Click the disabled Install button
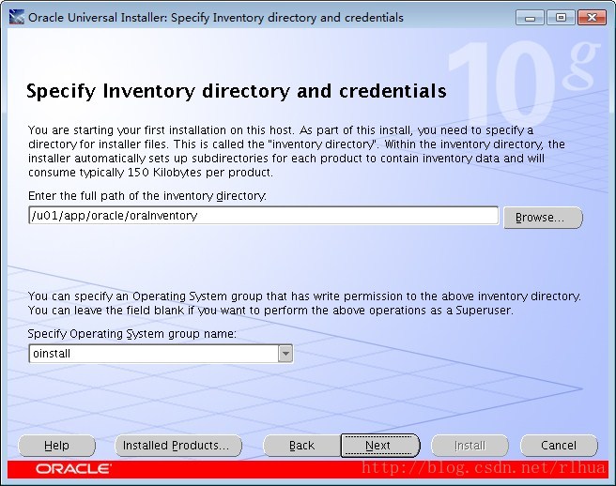 [x=470, y=446]
